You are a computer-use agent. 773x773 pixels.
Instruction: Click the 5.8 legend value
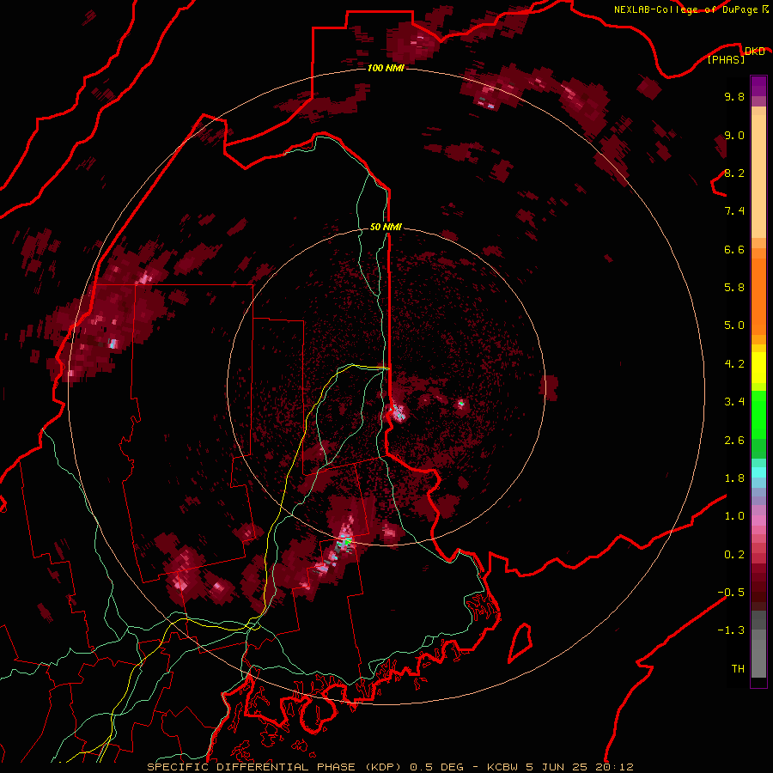(734, 288)
